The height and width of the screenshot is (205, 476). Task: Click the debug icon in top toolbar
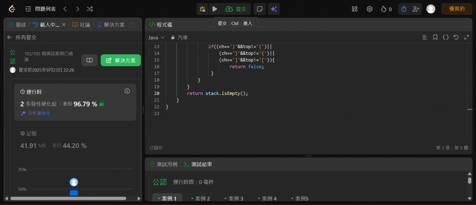click(x=203, y=9)
